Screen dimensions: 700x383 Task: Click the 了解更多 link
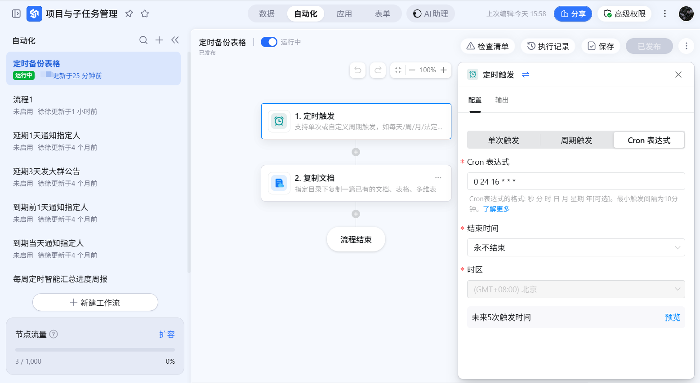tap(496, 209)
